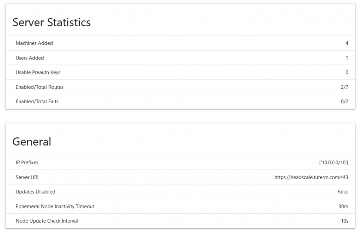Click the Node Update Check Interval label
The height and width of the screenshot is (234, 361).
[47, 221]
